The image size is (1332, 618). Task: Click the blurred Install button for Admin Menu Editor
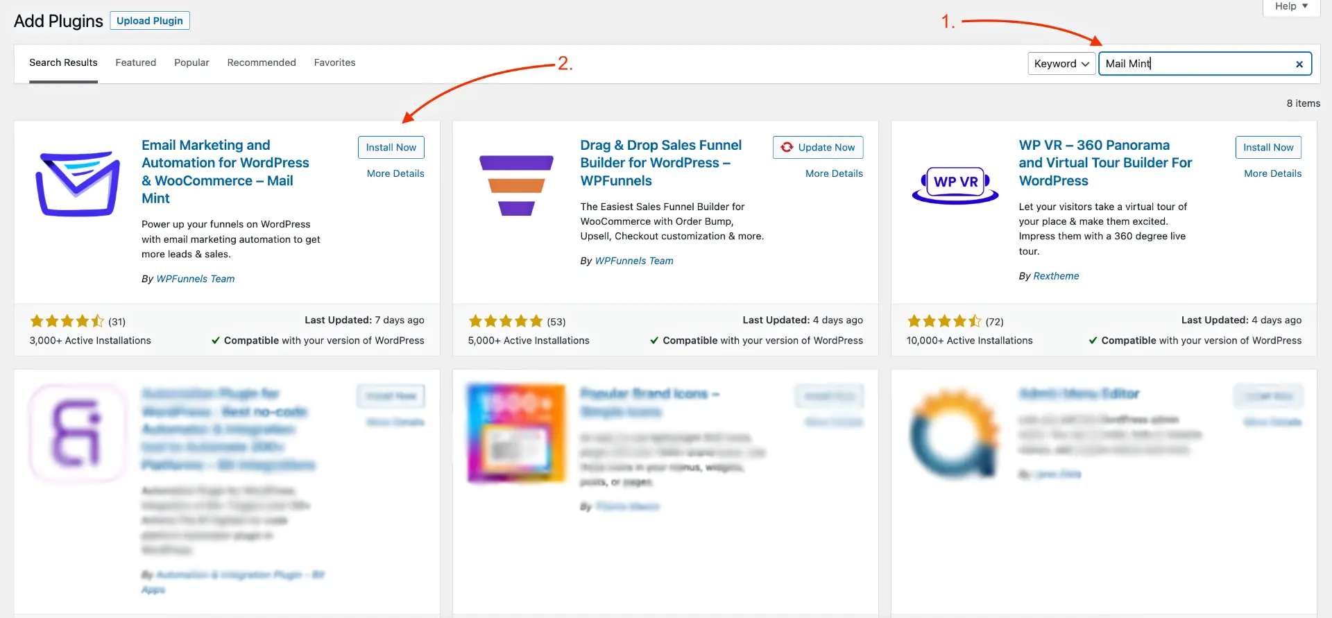1268,396
